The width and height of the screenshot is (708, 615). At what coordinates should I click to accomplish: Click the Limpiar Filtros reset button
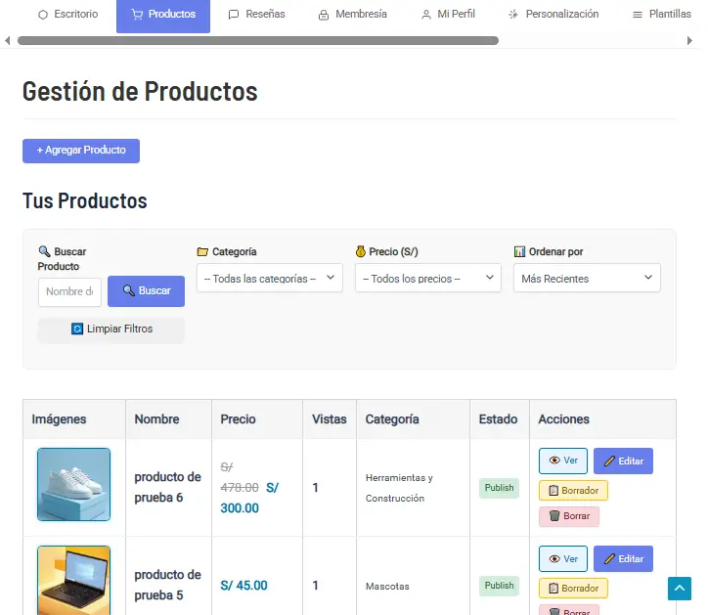pos(111,329)
